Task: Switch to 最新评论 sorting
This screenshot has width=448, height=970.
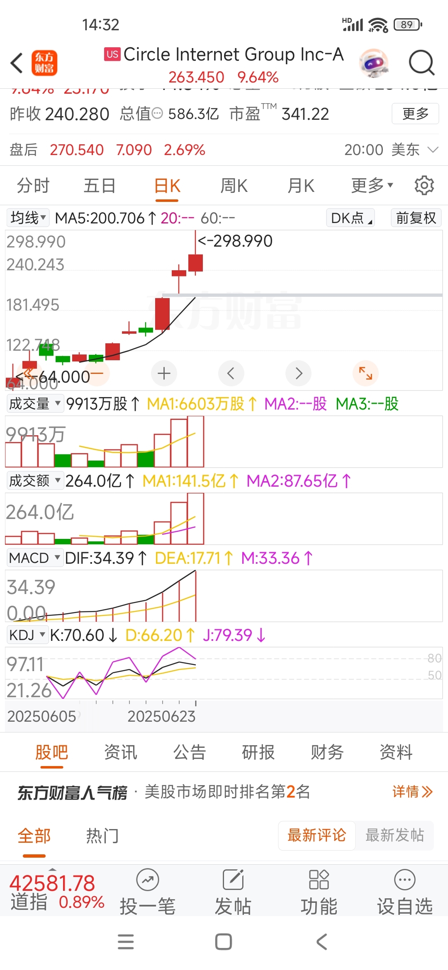Action: tap(317, 835)
